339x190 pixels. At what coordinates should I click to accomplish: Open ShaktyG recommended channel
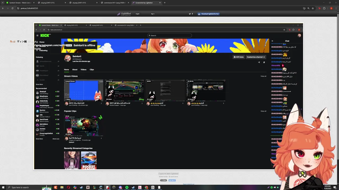[x=48, y=92]
